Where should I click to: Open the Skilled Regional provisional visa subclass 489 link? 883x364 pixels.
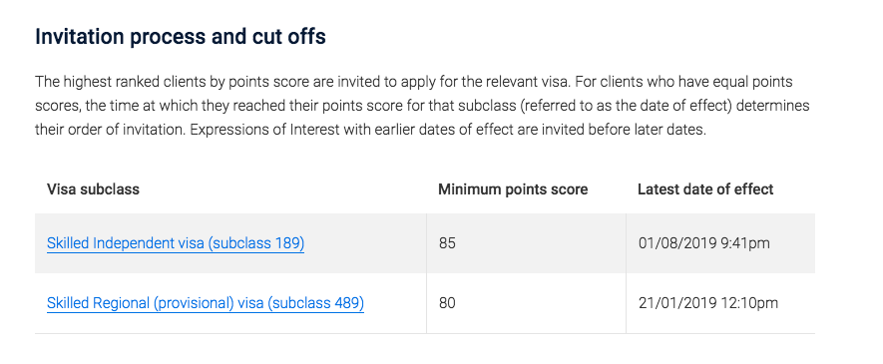tap(206, 303)
